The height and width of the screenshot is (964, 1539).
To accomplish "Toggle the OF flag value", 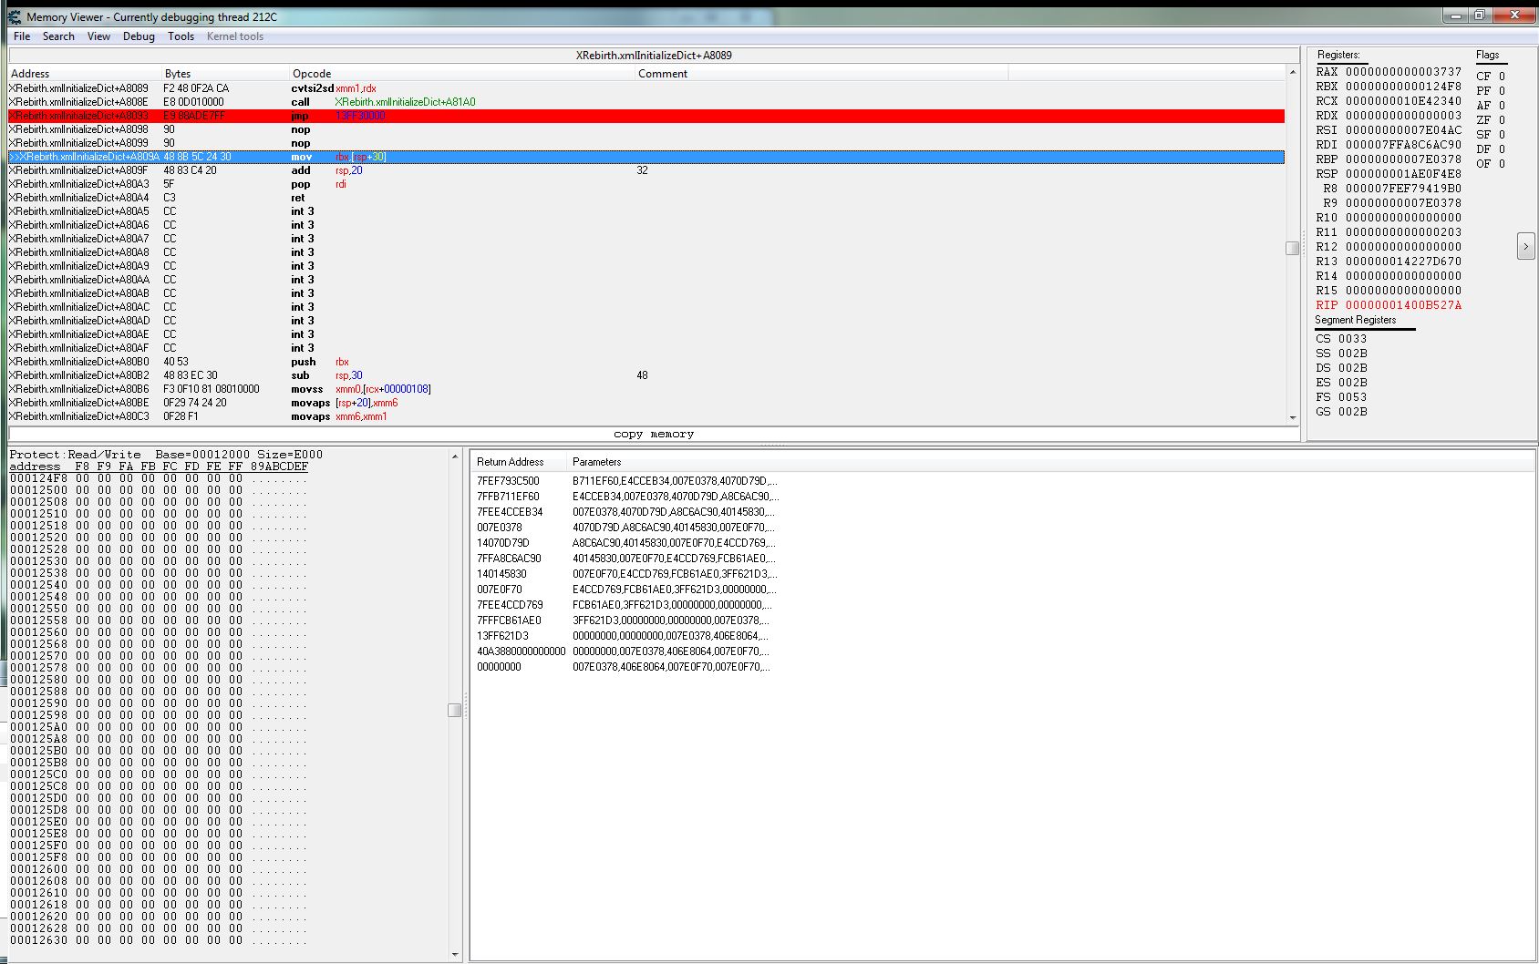I will coord(1502,164).
